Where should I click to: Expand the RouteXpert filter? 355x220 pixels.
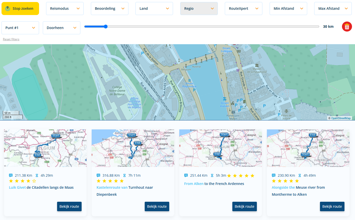tap(244, 9)
